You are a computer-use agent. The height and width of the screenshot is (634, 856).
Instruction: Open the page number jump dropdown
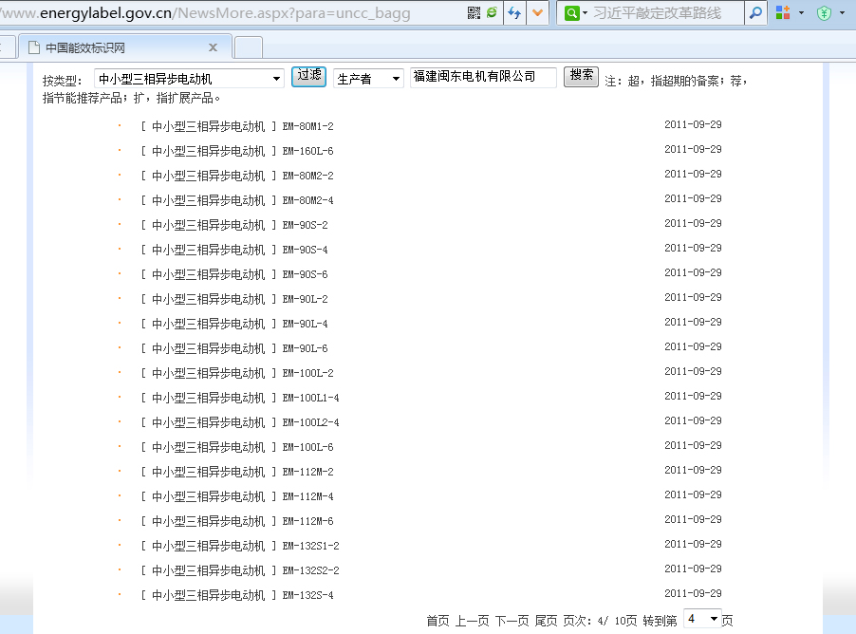702,619
